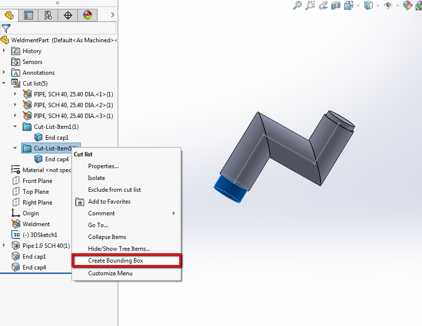Click the panel handle dot at top
The height and width of the screenshot is (326, 422).
click(57, 3)
